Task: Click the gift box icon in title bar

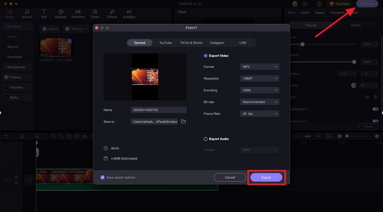Action: (x=295, y=4)
